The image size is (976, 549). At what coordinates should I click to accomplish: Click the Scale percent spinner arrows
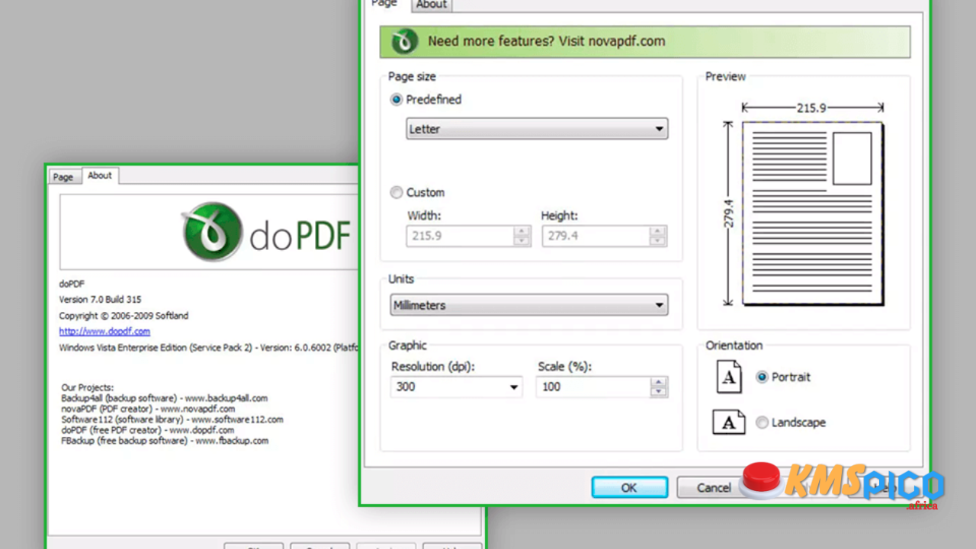click(x=659, y=387)
